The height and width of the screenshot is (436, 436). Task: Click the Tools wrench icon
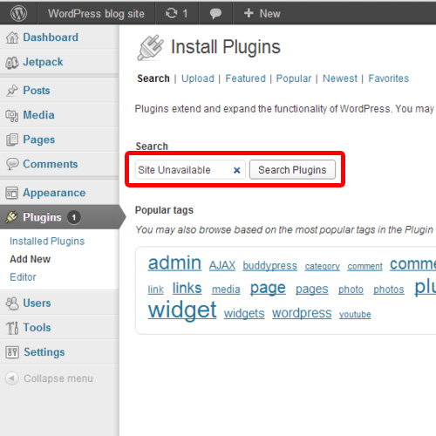point(12,328)
